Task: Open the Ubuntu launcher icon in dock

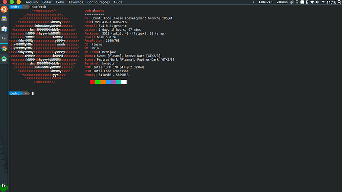Action: (x=4, y=9)
